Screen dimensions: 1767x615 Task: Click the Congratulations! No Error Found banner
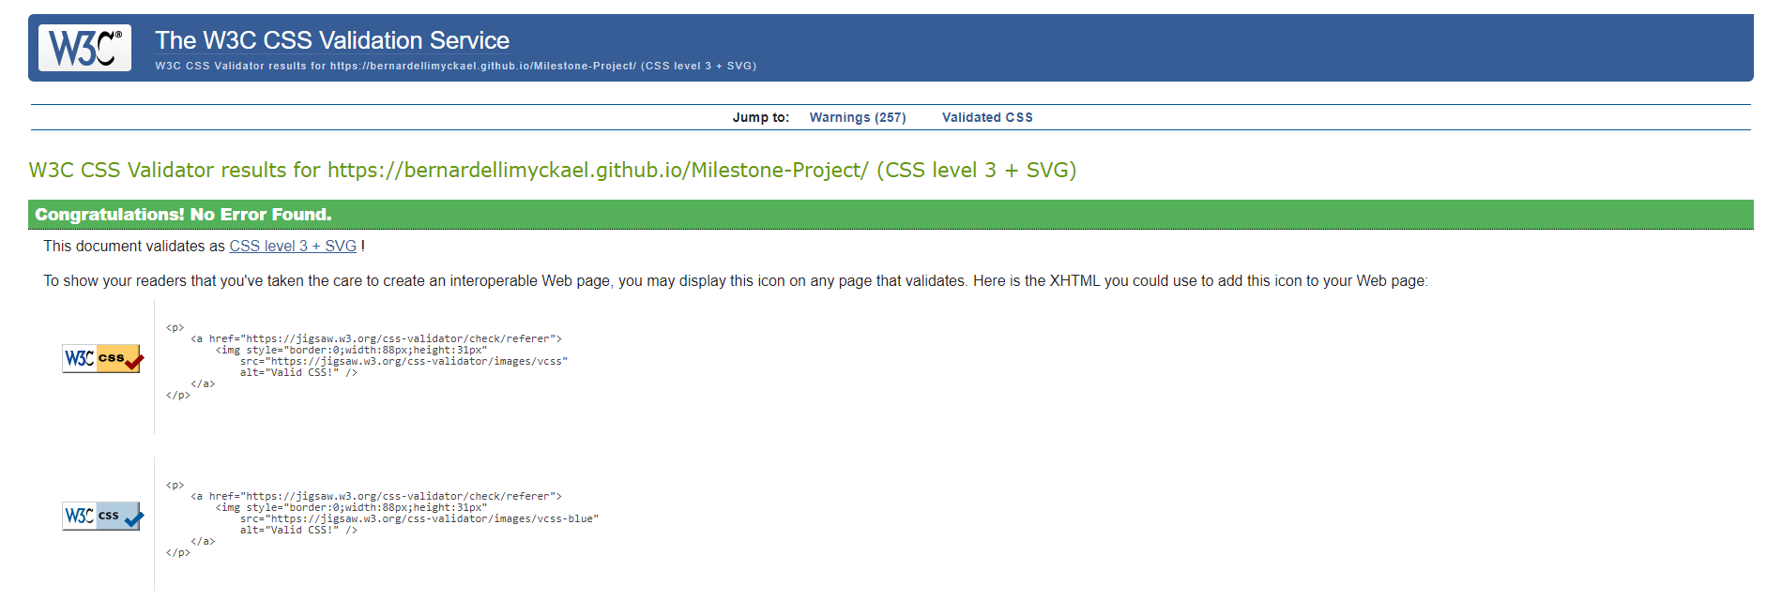point(891,215)
